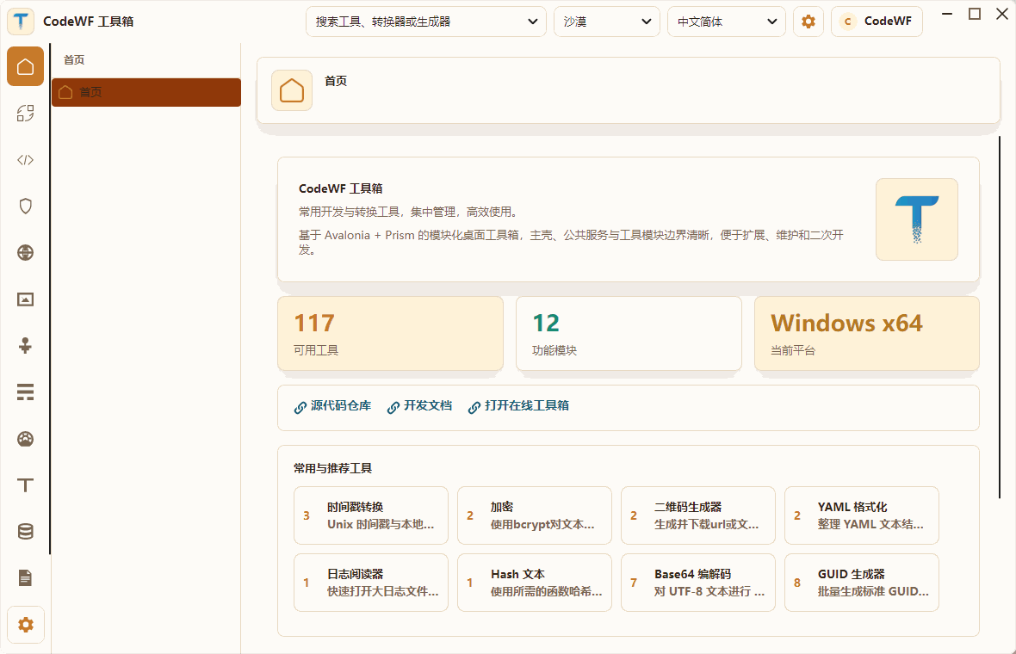Open the sidebar icon below image tools

tap(25, 345)
